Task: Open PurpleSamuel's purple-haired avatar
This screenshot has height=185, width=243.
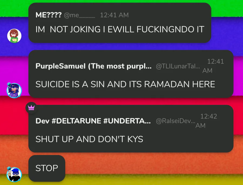Action: pos(14,91)
